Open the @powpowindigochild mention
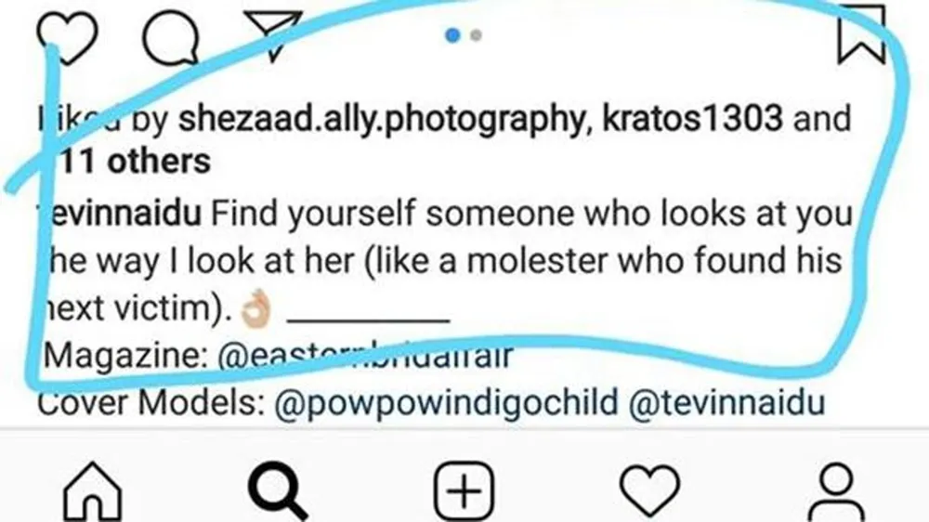The width and height of the screenshot is (929, 522). coord(444,405)
